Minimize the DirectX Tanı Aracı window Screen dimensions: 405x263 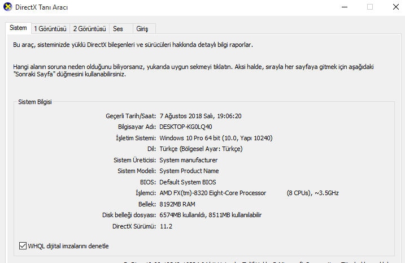click(345, 7)
